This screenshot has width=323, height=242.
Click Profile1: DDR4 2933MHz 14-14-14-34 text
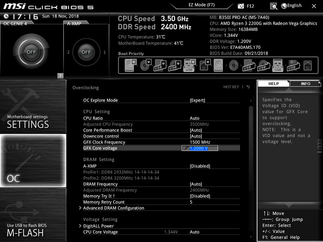click(121, 172)
